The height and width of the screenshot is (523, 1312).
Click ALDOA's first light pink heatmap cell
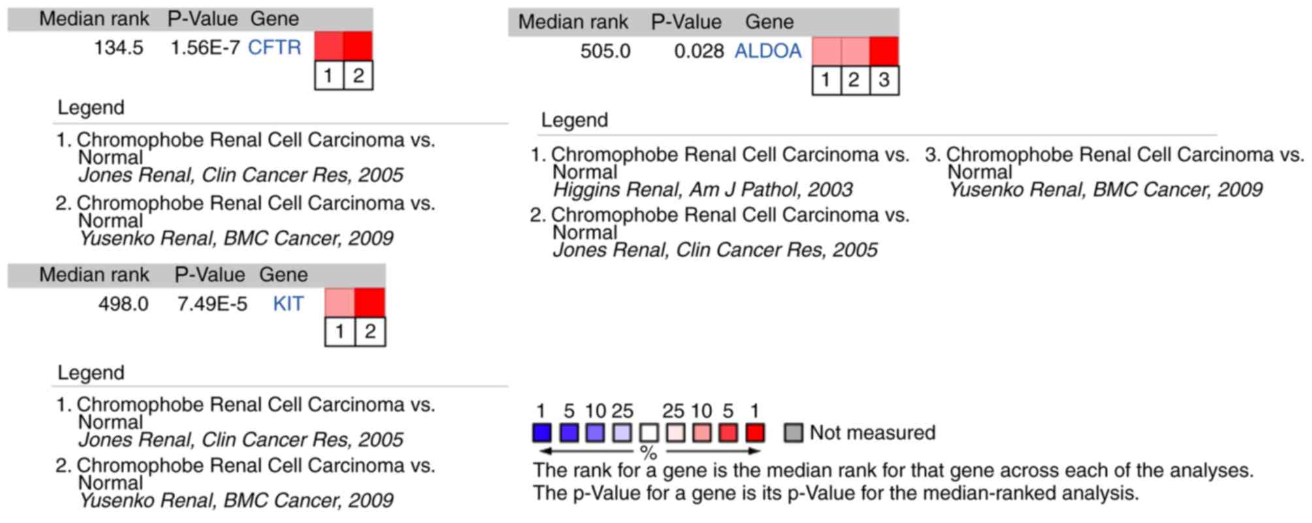click(827, 51)
